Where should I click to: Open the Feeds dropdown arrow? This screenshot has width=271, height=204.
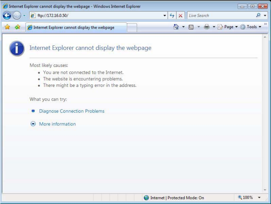[x=199, y=27]
